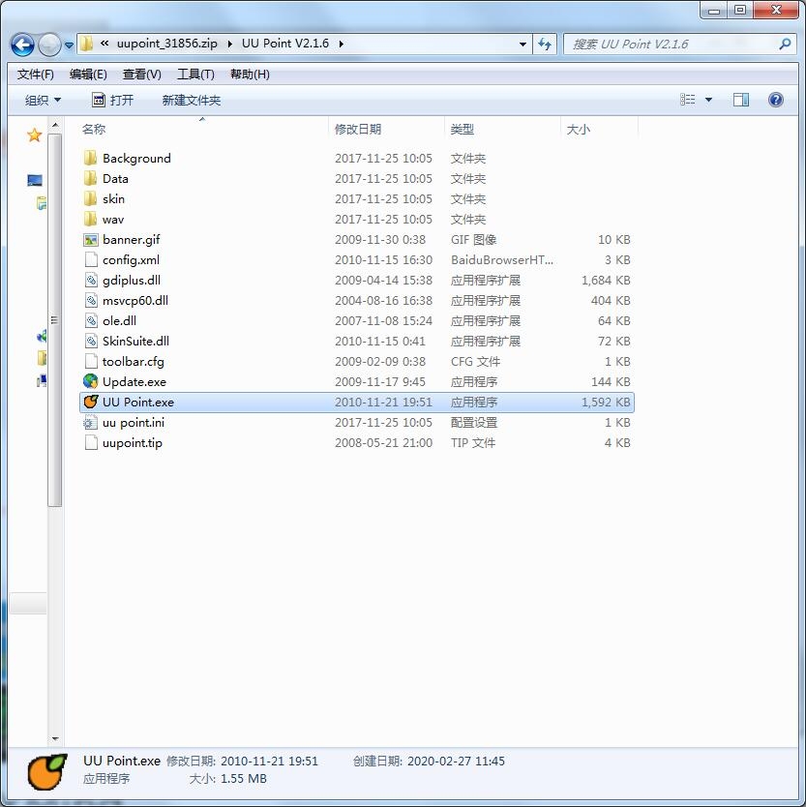Click the file name "Update.exe"
Image resolution: width=806 pixels, height=807 pixels.
[x=134, y=382]
